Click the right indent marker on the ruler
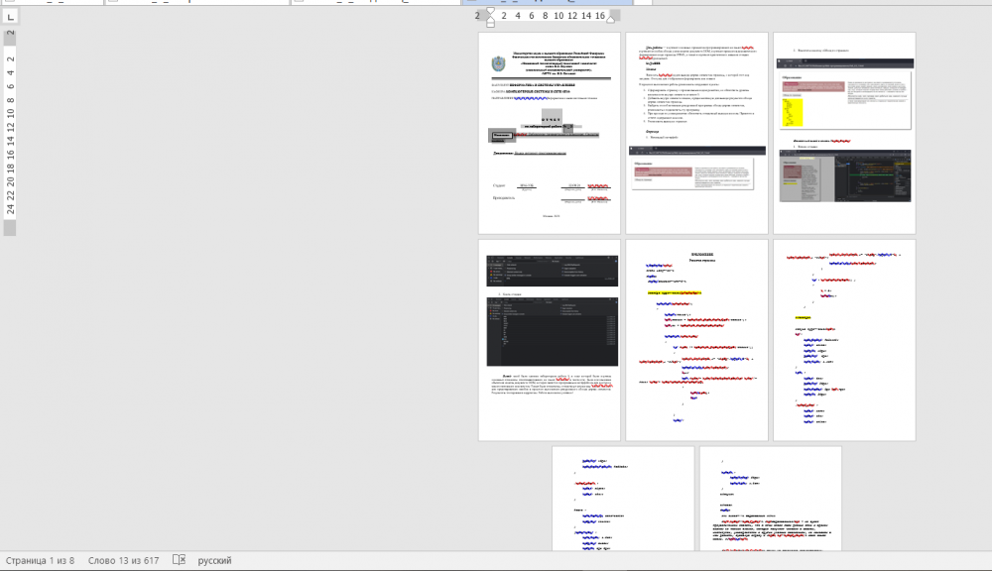 (x=610, y=20)
